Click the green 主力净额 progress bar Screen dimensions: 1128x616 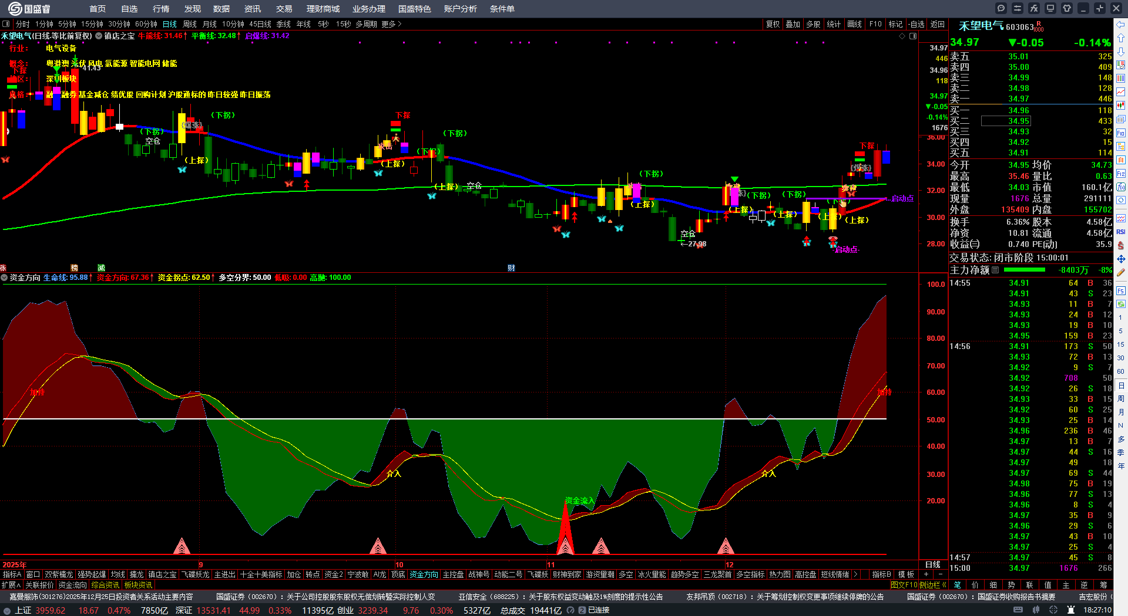tap(1025, 270)
